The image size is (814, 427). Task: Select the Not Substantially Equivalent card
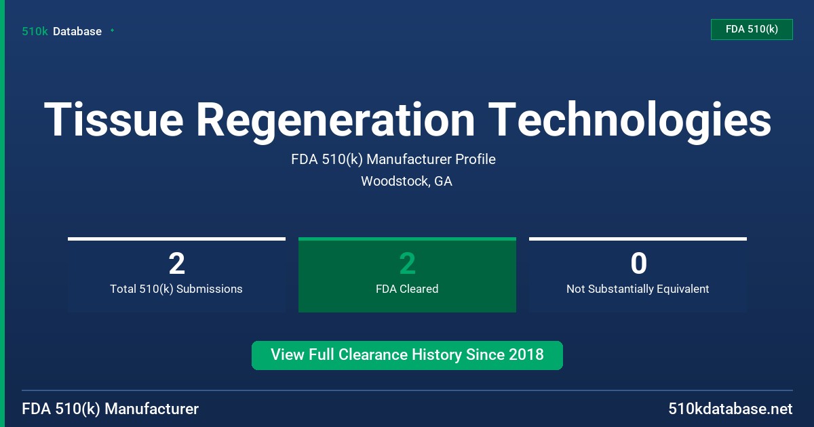click(x=638, y=274)
